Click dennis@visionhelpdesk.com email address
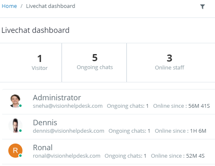Screen dimensions: 215x166 pyautogui.click(x=69, y=131)
